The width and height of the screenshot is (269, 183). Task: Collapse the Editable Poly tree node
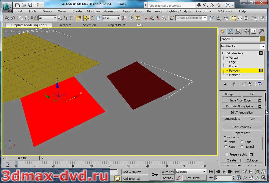tap(224, 53)
